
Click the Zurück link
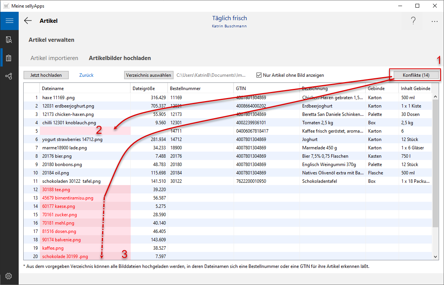(86, 75)
